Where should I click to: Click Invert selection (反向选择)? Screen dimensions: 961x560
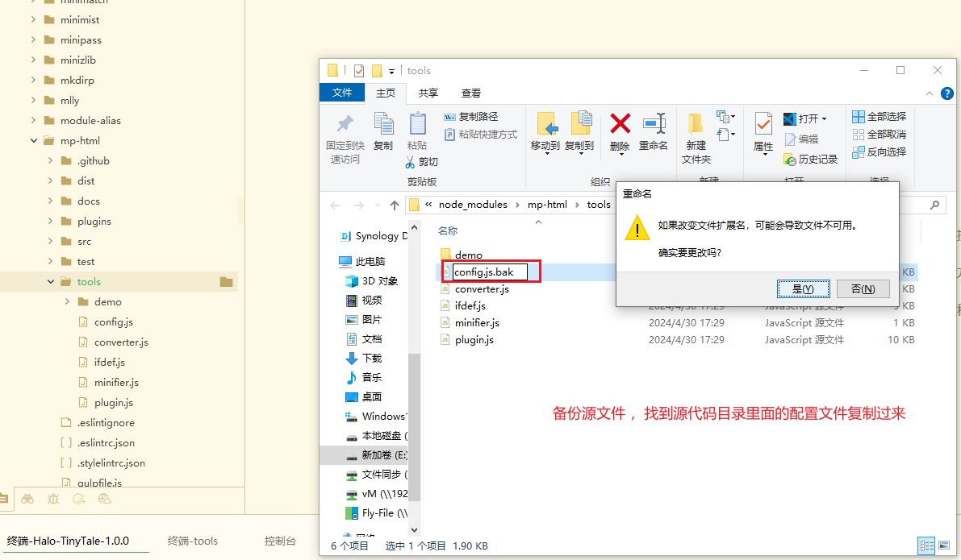click(879, 151)
